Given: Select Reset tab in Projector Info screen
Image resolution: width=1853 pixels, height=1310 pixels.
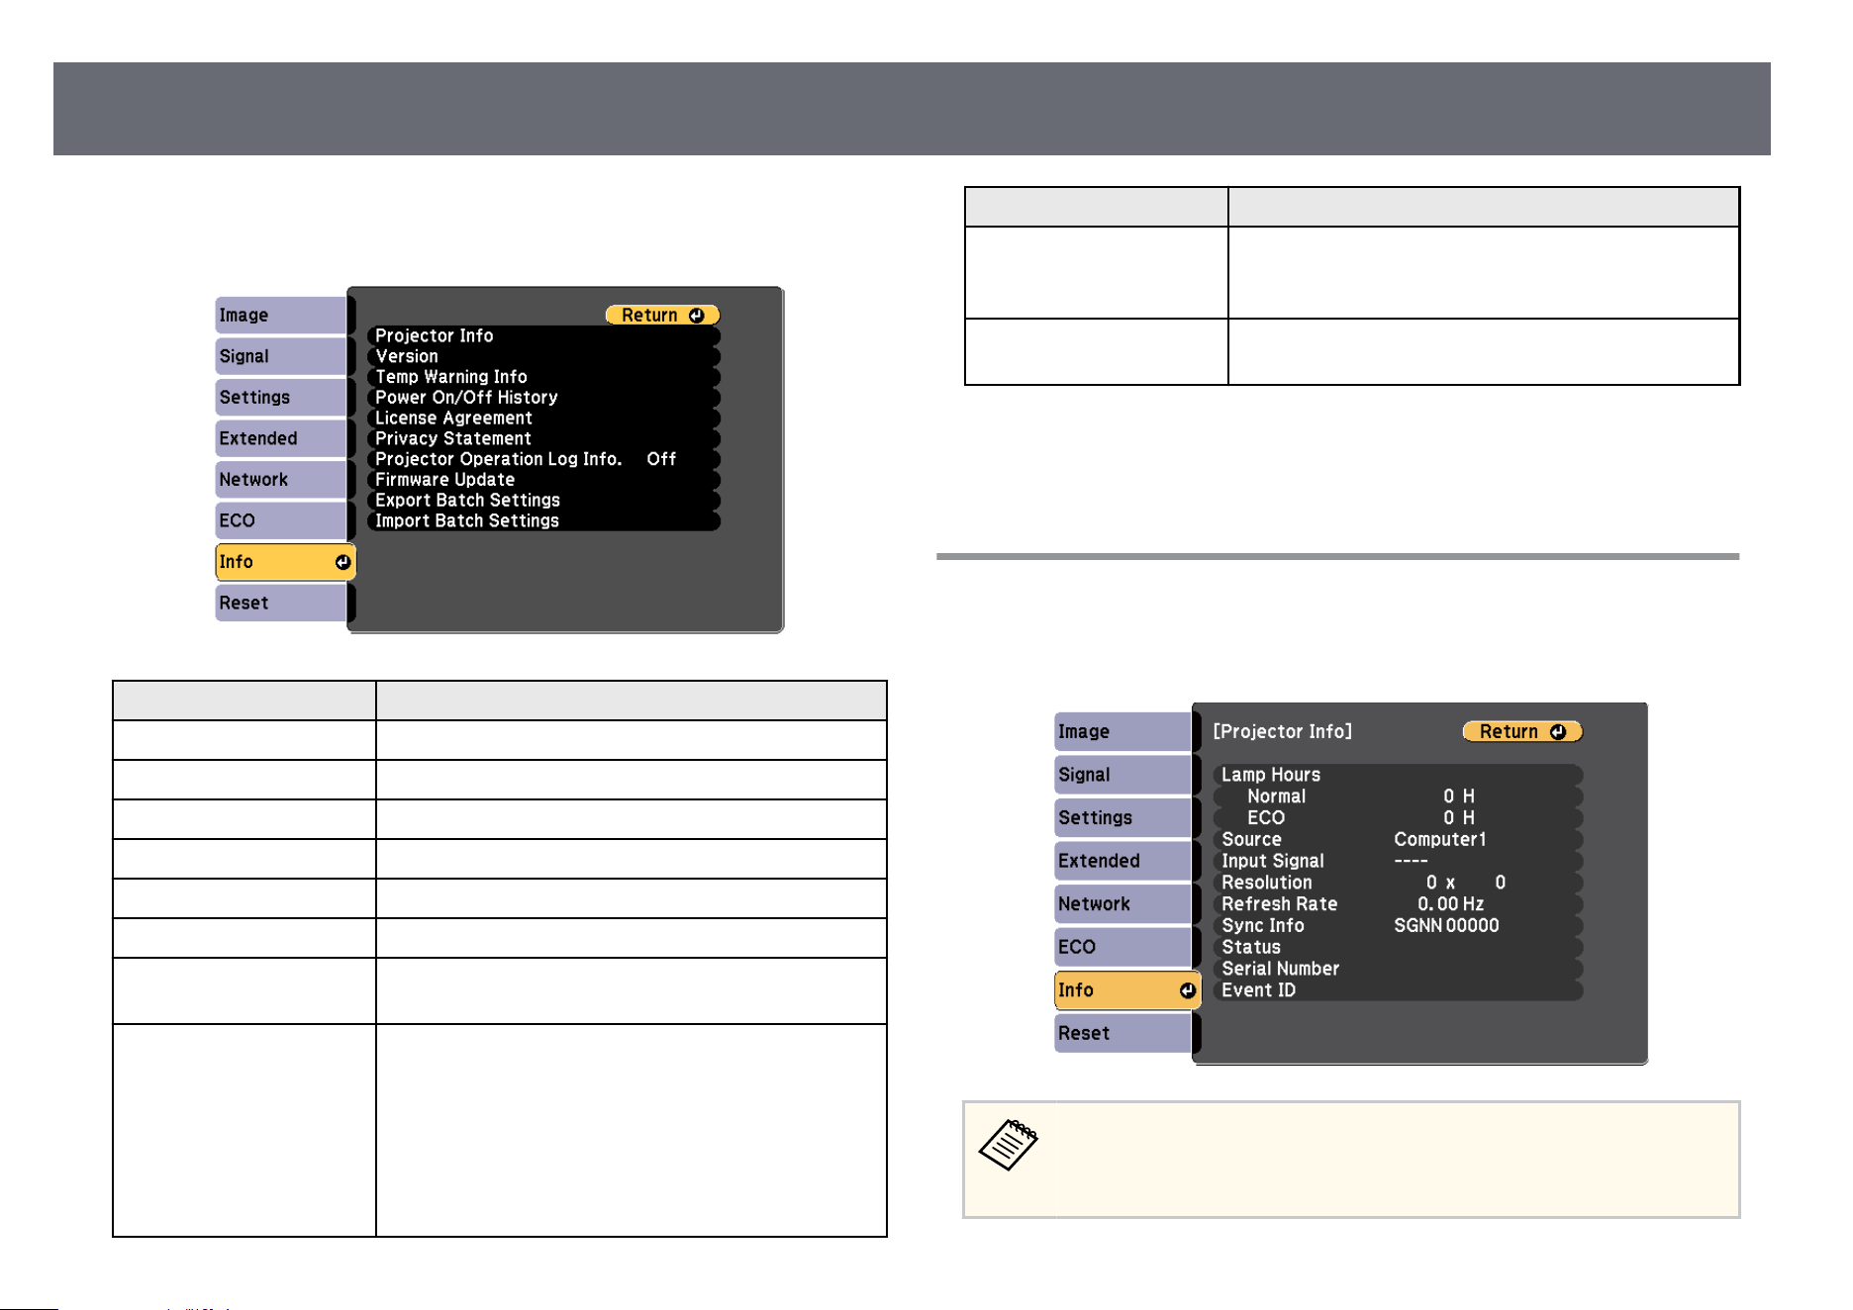Looking at the screenshot, I should [x=1122, y=1033].
